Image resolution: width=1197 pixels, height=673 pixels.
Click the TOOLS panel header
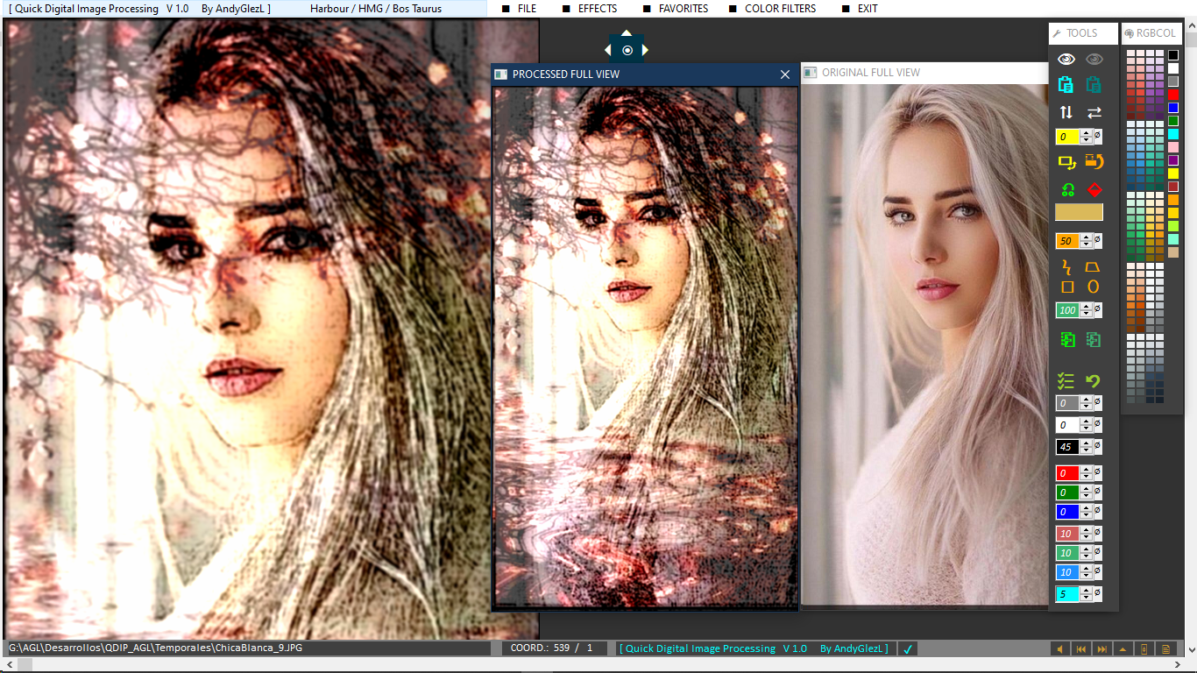(x=1082, y=33)
